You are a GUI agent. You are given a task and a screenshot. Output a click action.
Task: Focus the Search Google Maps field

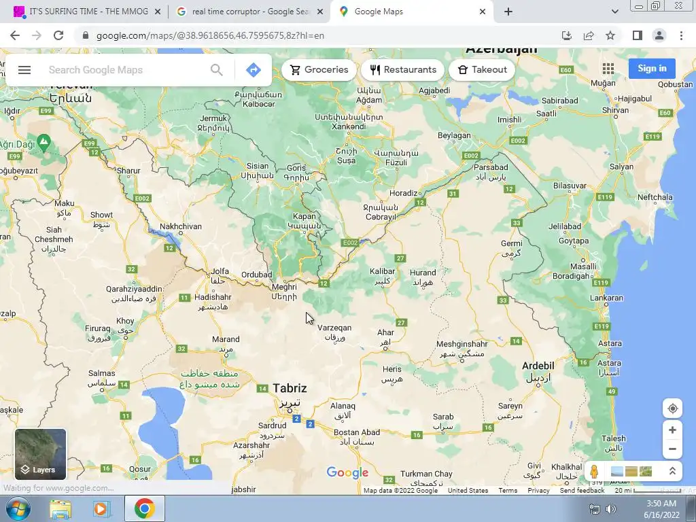click(126, 70)
